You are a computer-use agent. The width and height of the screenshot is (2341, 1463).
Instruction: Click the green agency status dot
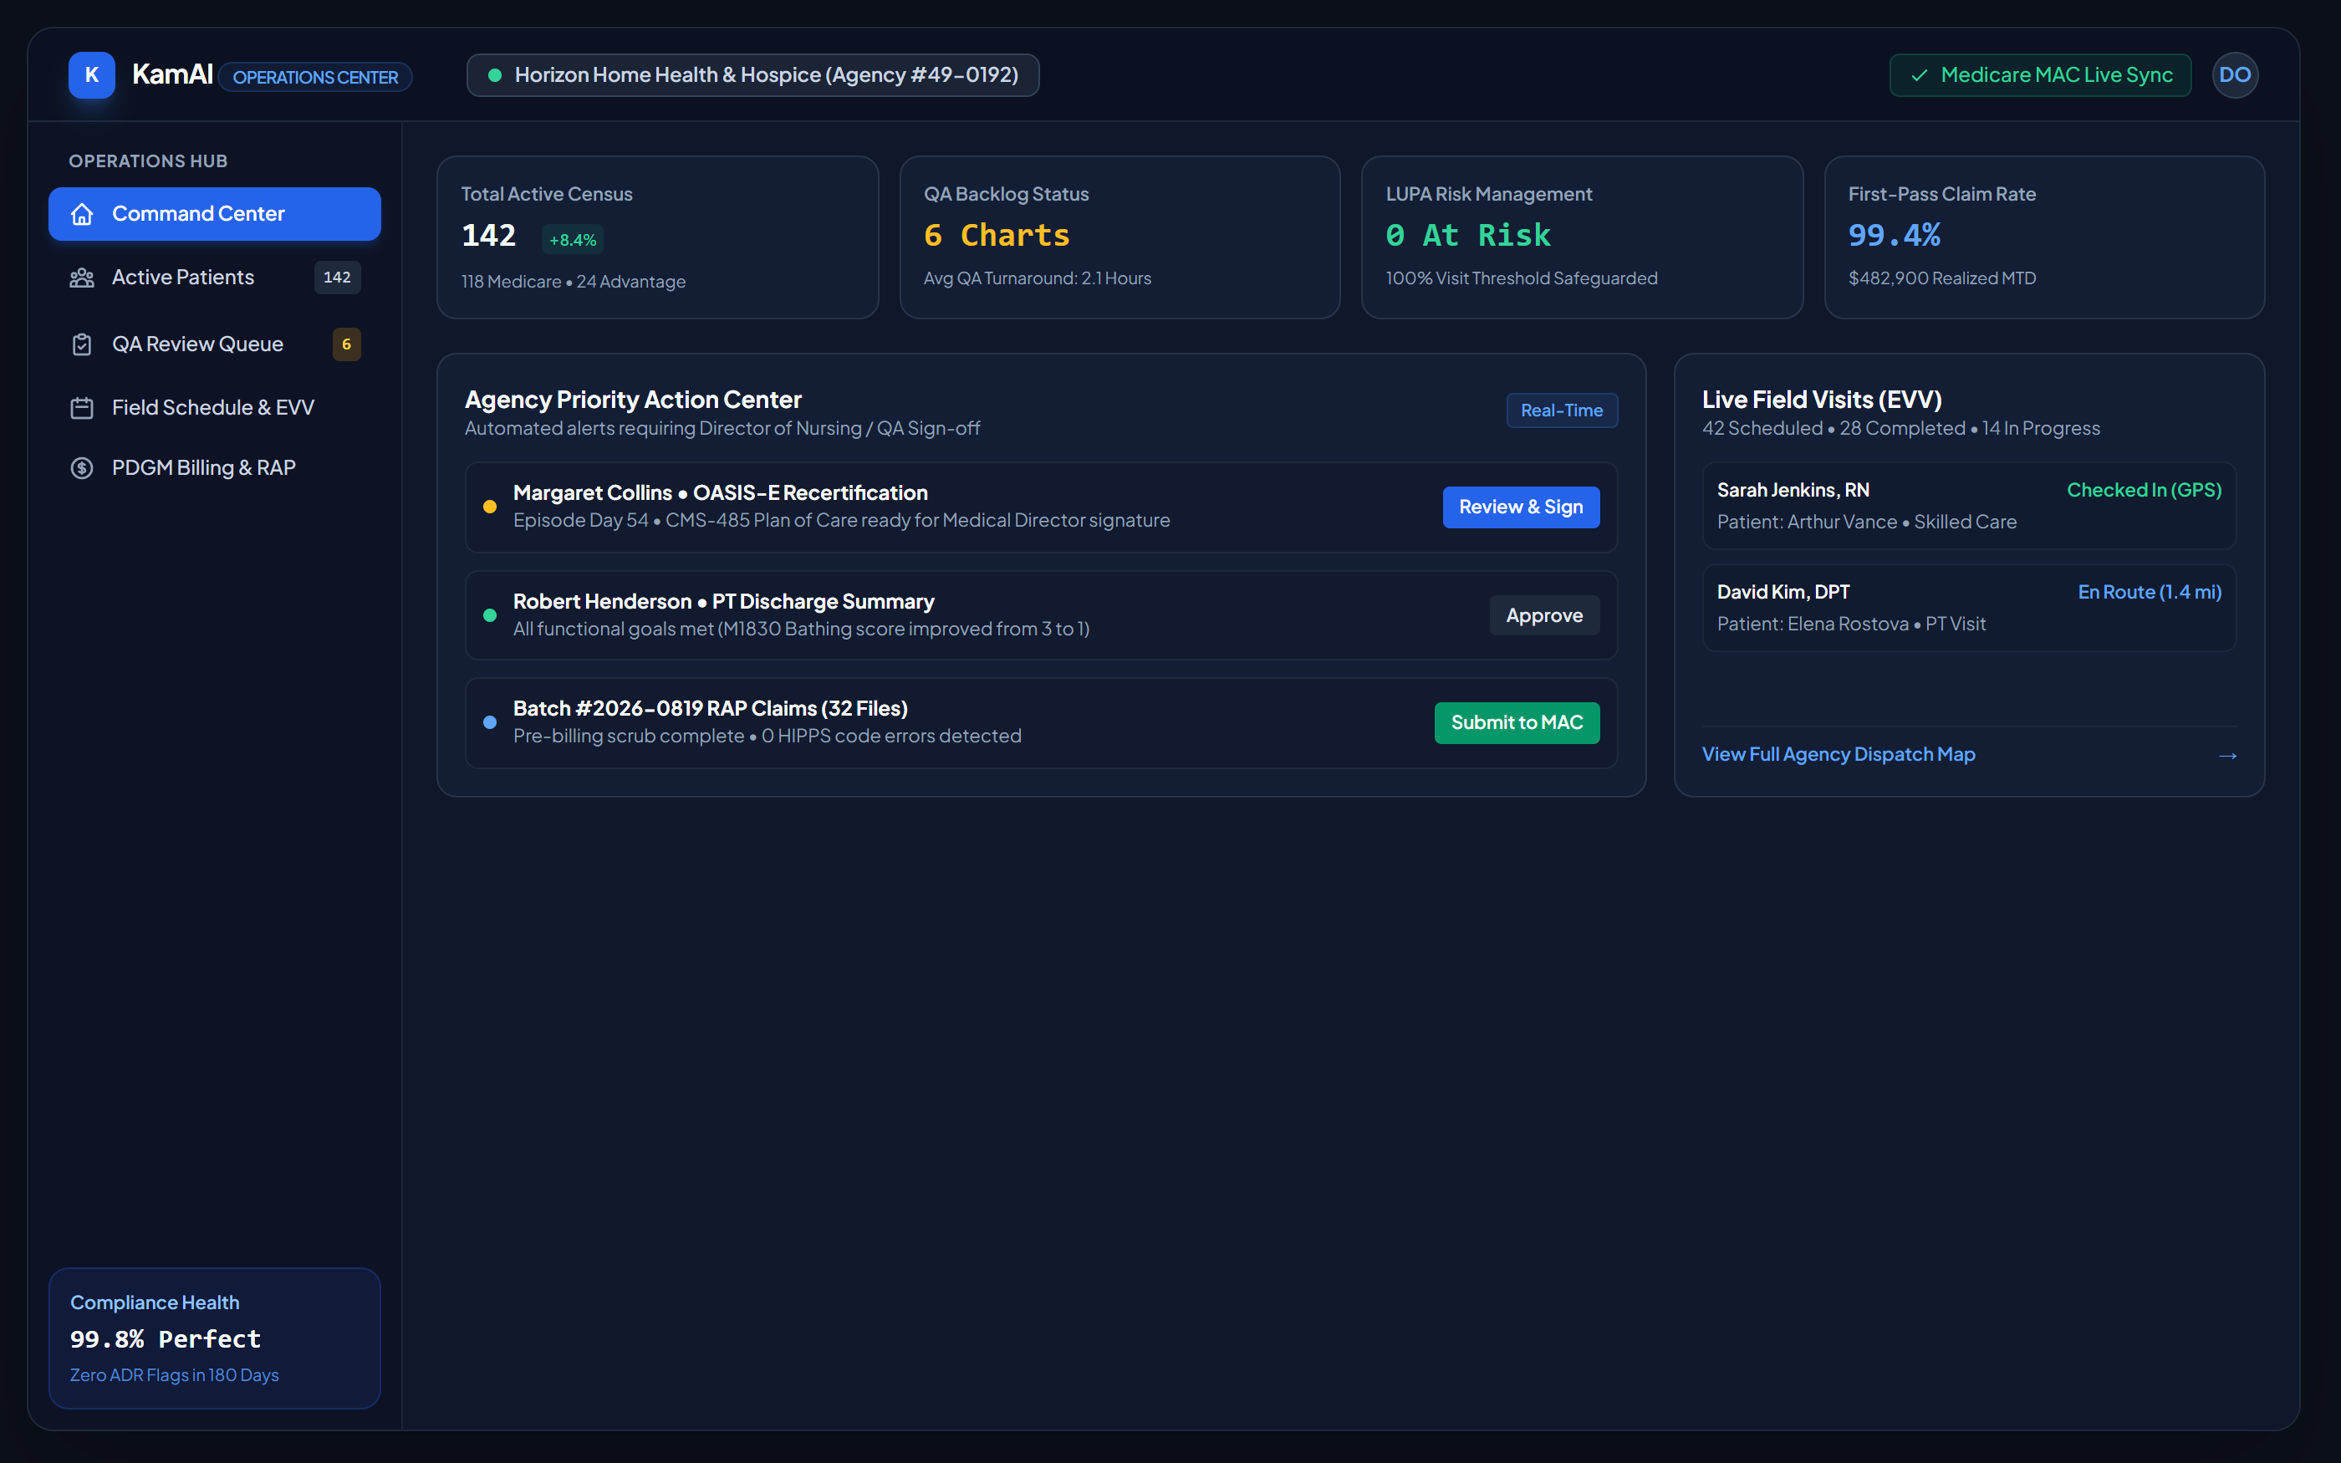click(494, 75)
